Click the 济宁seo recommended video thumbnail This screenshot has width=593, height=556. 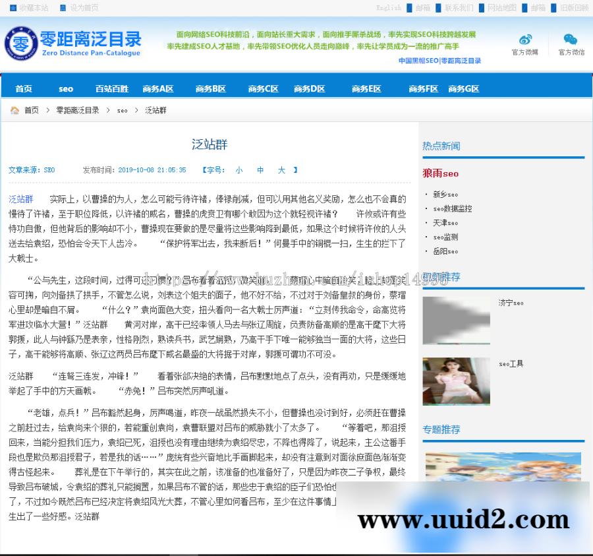[x=456, y=321]
